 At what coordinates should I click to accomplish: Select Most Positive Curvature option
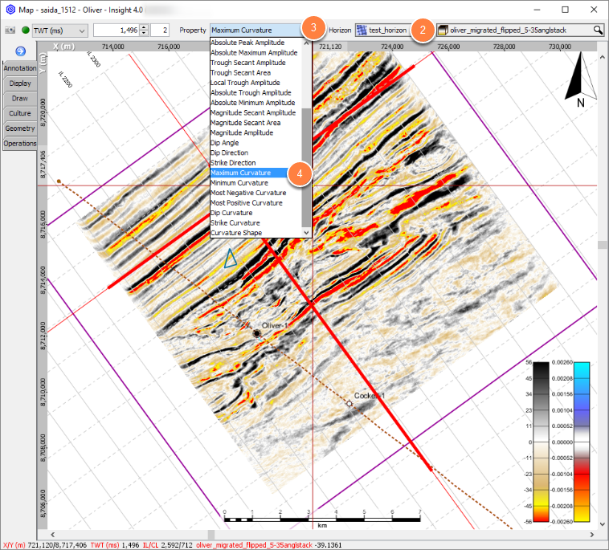point(255,203)
